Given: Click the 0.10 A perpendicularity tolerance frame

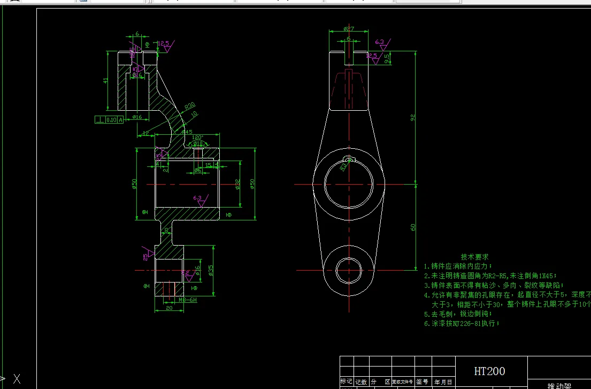Looking at the screenshot, I should (x=109, y=120).
